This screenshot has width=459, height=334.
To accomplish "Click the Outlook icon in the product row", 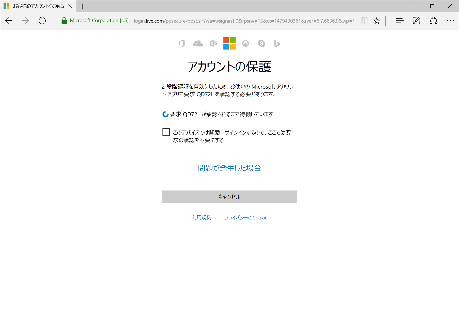I will click(x=213, y=43).
